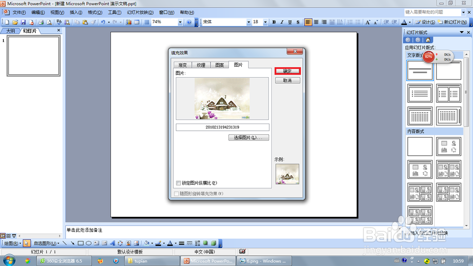Screen dimensions: 473x266
Task: Switch to the 图案 pattern tab
Action: (219, 65)
